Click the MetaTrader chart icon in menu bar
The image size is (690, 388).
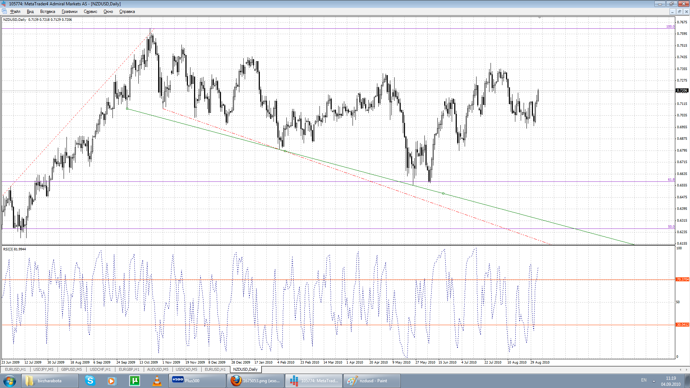[x=4, y=11]
